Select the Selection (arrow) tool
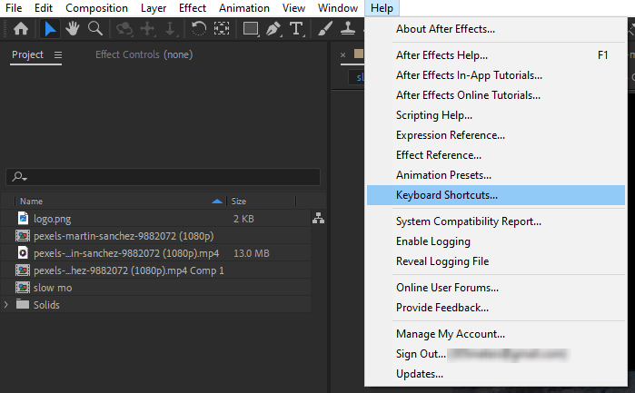This screenshot has width=635, height=393. pos(51,28)
